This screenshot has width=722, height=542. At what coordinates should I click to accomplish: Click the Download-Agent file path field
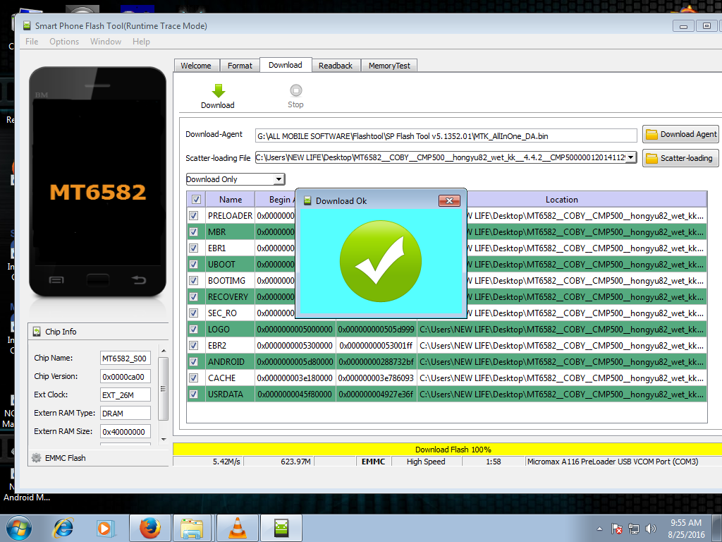[446, 135]
